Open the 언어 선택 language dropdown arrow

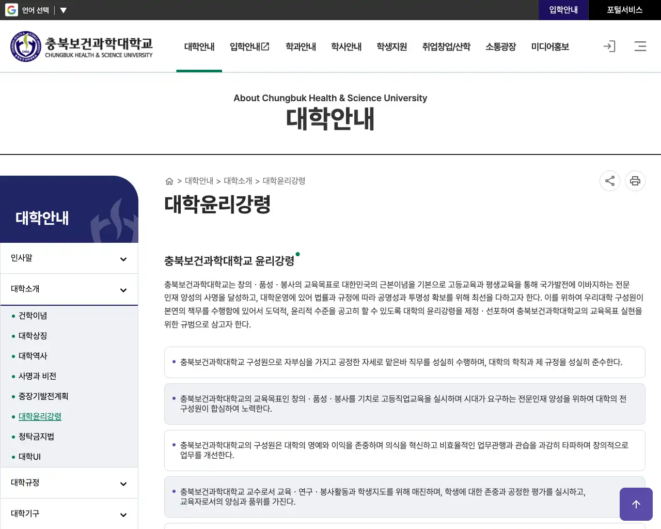(x=63, y=10)
